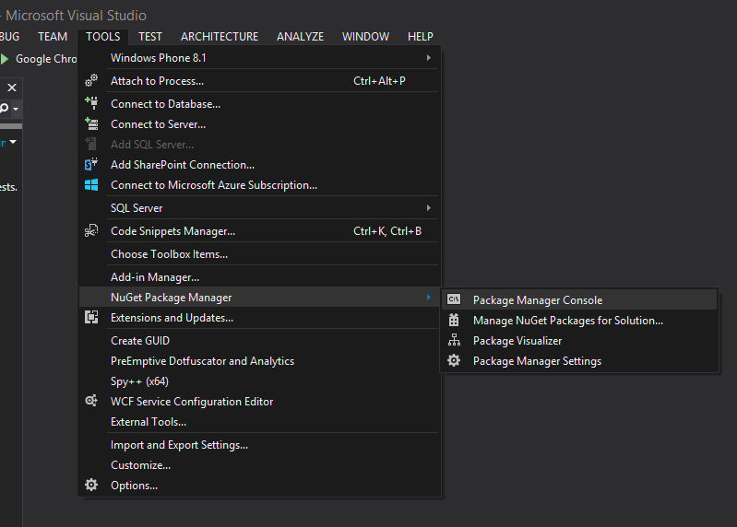Open Code Snippets Manager... entry
This screenshot has height=527, width=737.
[259, 231]
